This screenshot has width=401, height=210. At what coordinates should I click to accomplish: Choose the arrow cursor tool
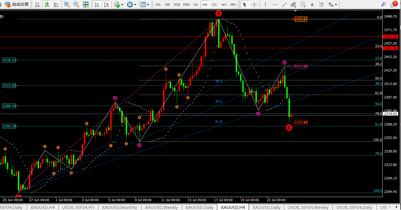point(245,4)
